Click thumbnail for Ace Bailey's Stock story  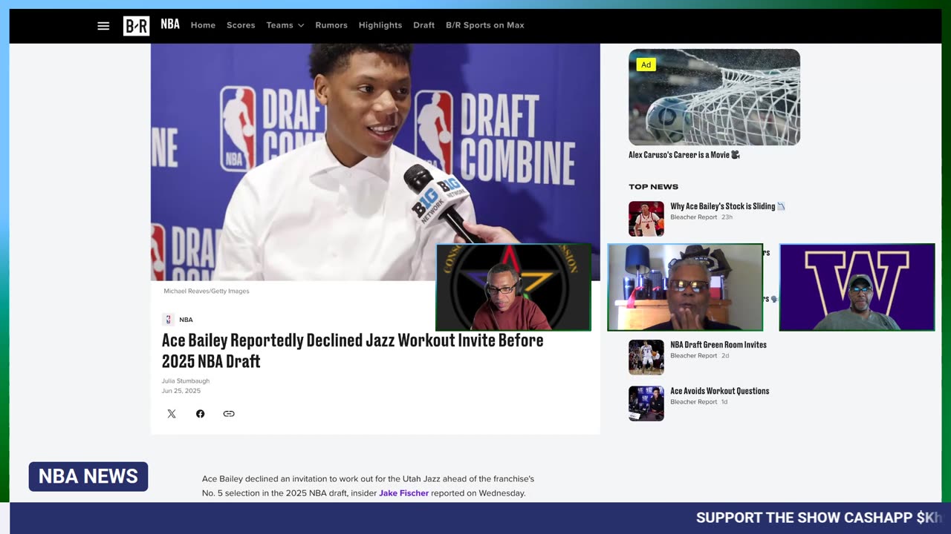646,219
